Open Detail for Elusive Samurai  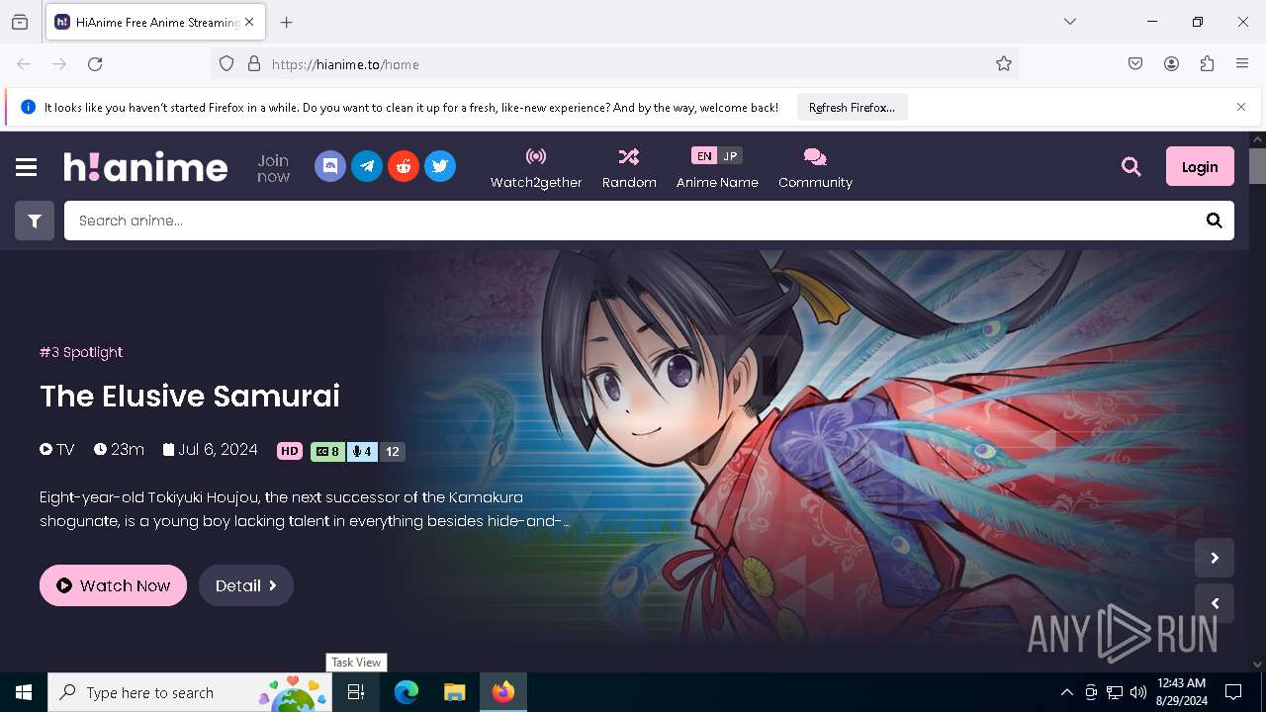coord(246,585)
